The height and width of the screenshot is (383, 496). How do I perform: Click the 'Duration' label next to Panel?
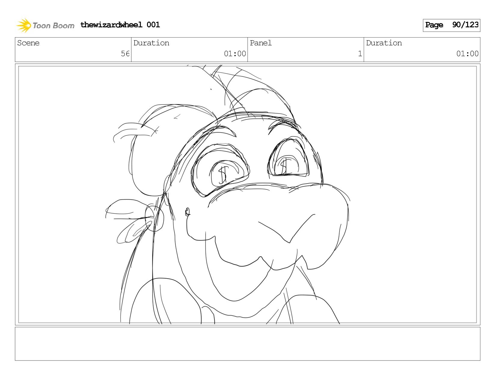[384, 43]
